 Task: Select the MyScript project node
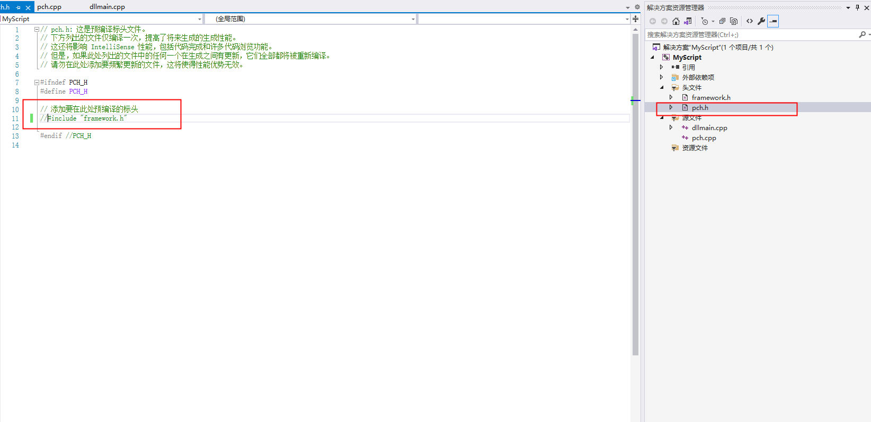pos(687,57)
